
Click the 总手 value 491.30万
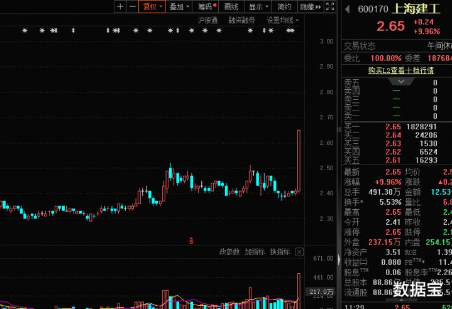[385, 192]
